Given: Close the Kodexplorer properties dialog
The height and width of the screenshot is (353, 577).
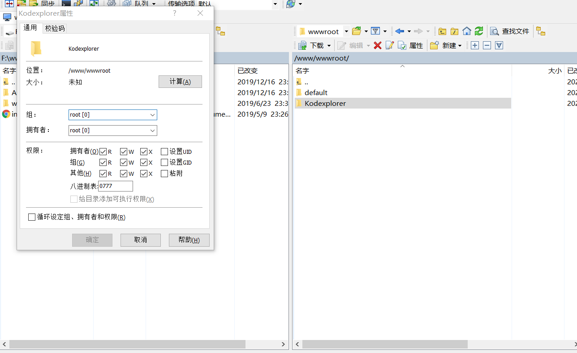Looking at the screenshot, I should (x=200, y=13).
